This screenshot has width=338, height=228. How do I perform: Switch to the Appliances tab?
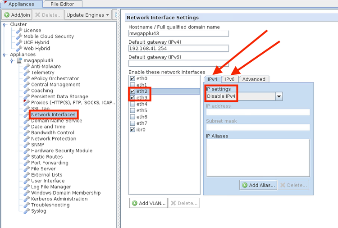point(21,4)
